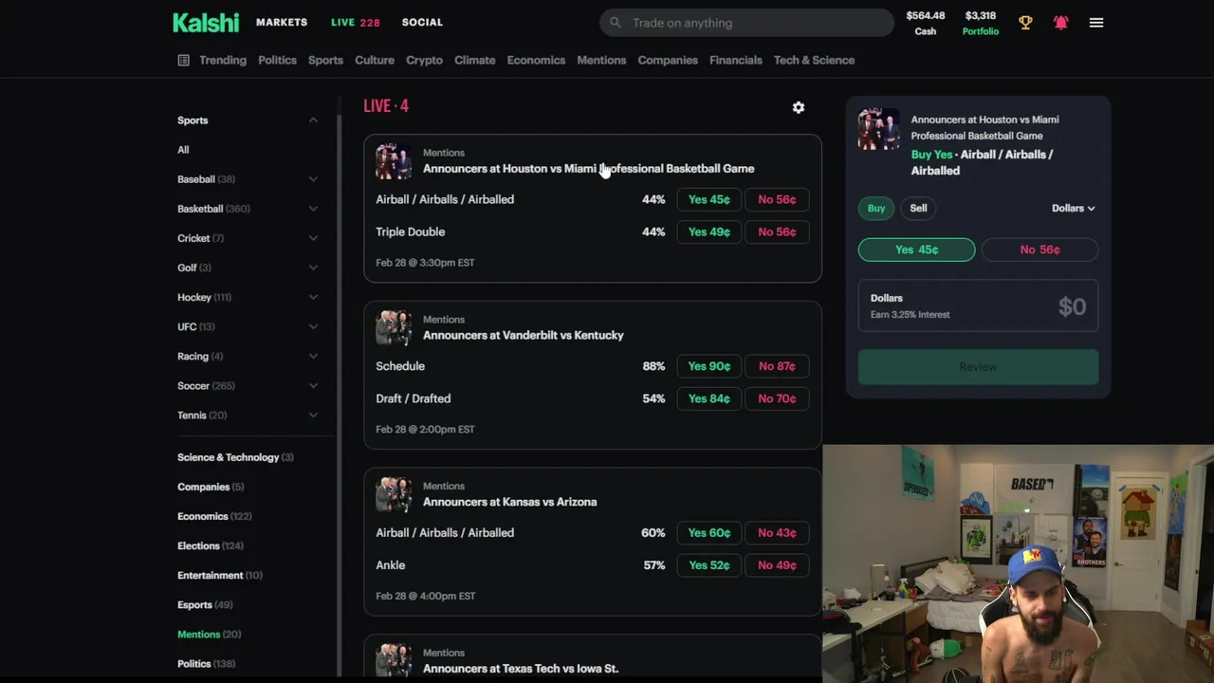Select the Elections (124) sidebar category
The image size is (1214, 683).
[x=211, y=546]
